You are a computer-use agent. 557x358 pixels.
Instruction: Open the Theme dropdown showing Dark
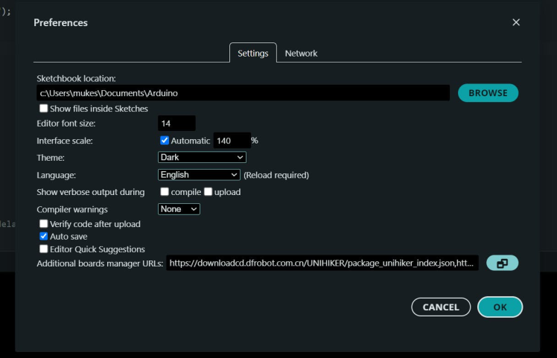coord(202,157)
